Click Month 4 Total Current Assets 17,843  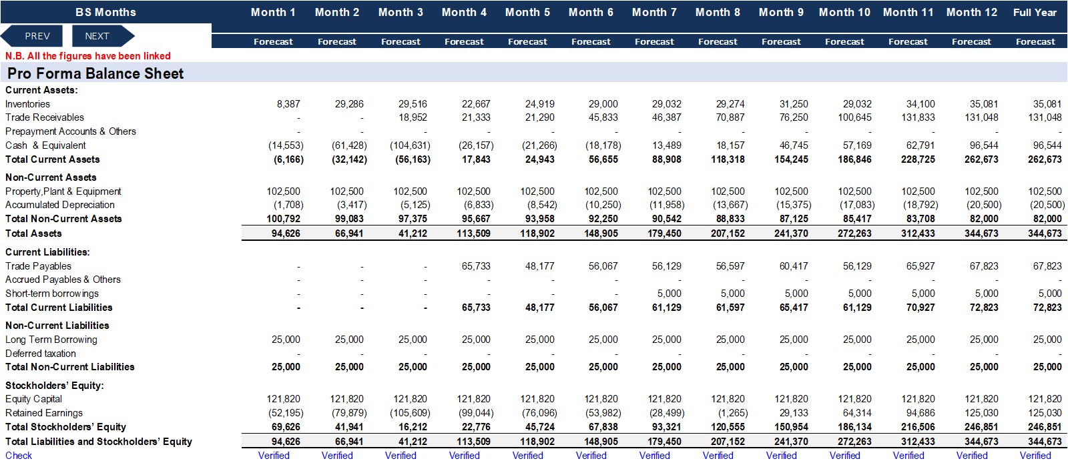tap(476, 159)
